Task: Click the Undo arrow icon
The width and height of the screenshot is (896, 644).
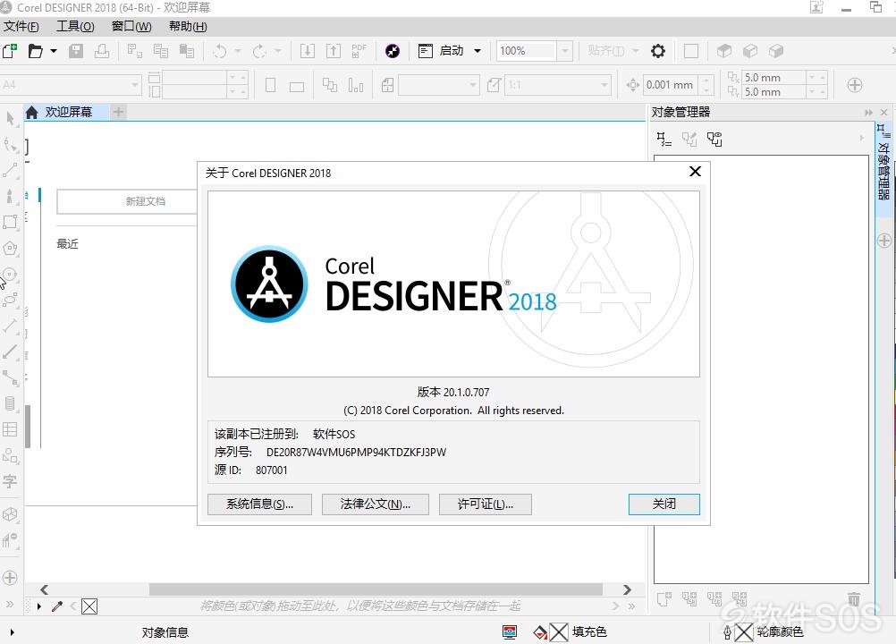Action: [x=219, y=51]
